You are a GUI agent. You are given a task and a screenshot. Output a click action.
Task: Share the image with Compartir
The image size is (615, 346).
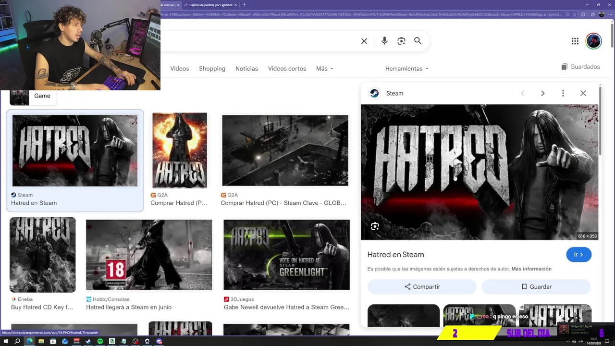coord(422,287)
